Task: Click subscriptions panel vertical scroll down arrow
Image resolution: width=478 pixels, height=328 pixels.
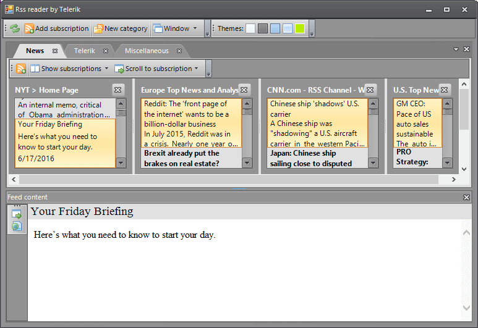Action: click(464, 169)
